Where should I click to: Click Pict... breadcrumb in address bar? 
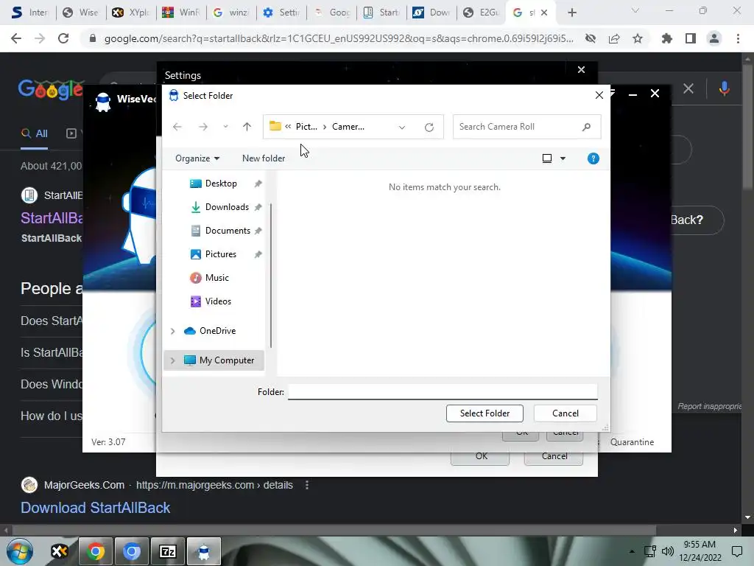[x=306, y=127]
